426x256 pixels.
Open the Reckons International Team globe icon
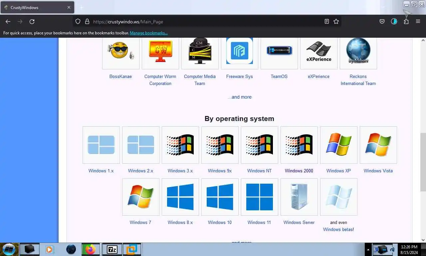pyautogui.click(x=358, y=51)
